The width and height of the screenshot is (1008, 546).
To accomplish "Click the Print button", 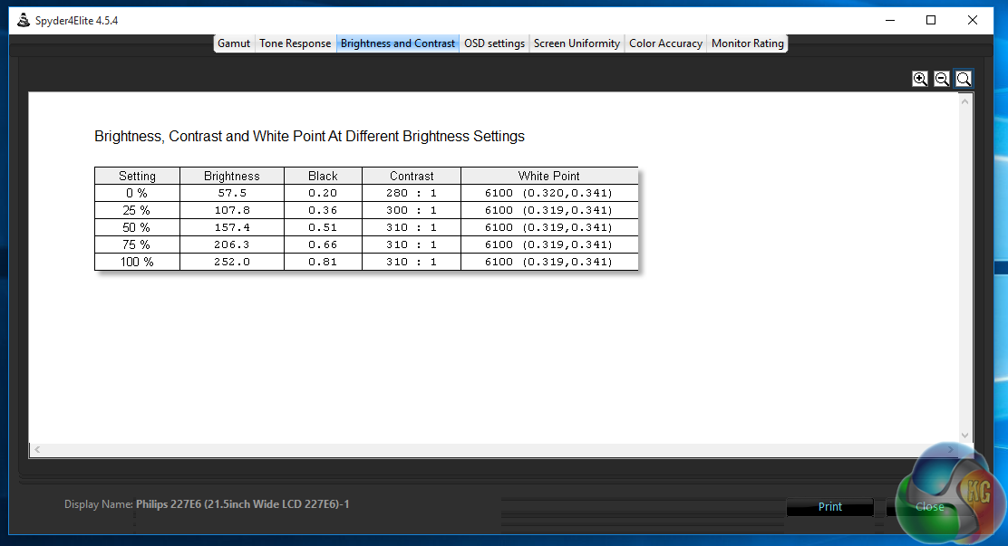I will click(x=830, y=507).
